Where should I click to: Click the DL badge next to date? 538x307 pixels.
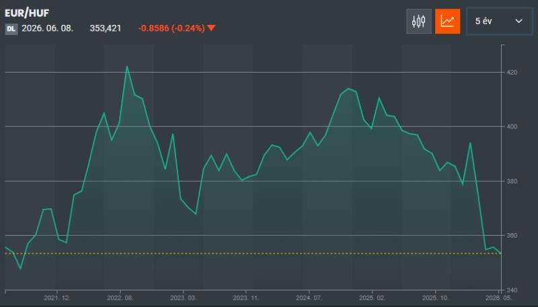tap(11, 29)
